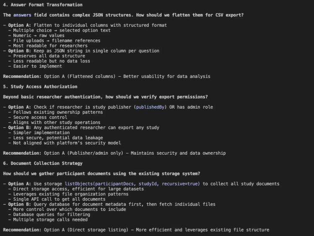Click the Publisher/admin only recommendation line

[x=114, y=153]
